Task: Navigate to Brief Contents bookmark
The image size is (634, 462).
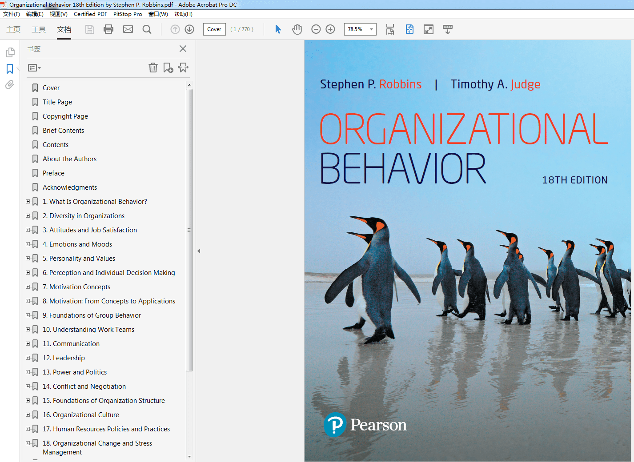Action: tap(63, 130)
